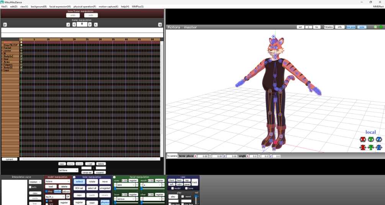Collapse the bone manipulation panel
The width and height of the screenshot is (385, 205).
coord(74,177)
